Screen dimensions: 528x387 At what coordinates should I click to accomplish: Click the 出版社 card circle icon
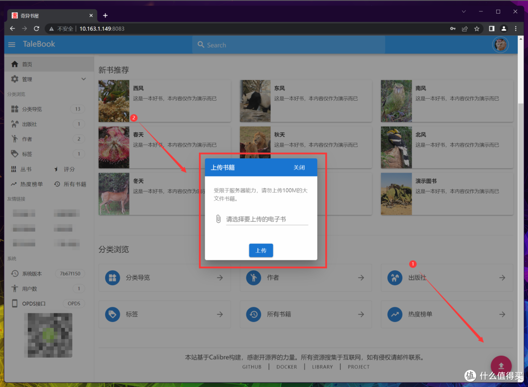pyautogui.click(x=395, y=278)
